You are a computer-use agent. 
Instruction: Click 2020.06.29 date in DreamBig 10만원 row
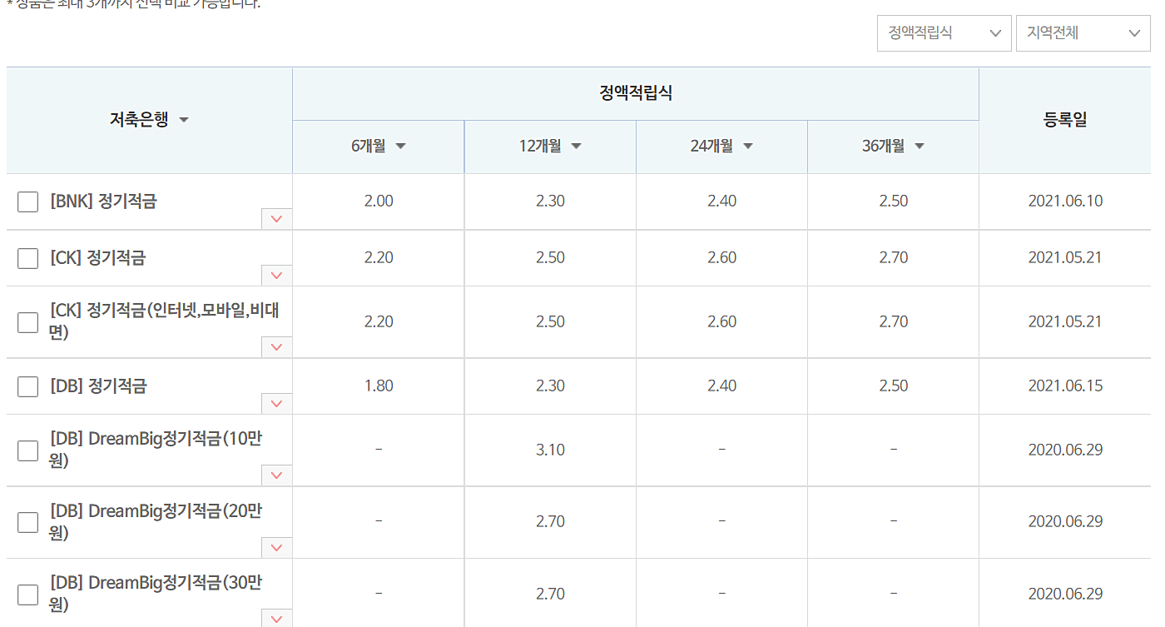coord(1065,450)
